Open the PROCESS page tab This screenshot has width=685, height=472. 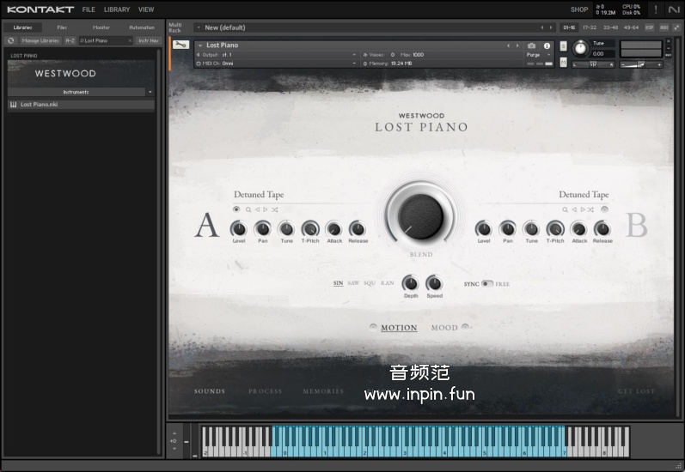pyautogui.click(x=266, y=391)
